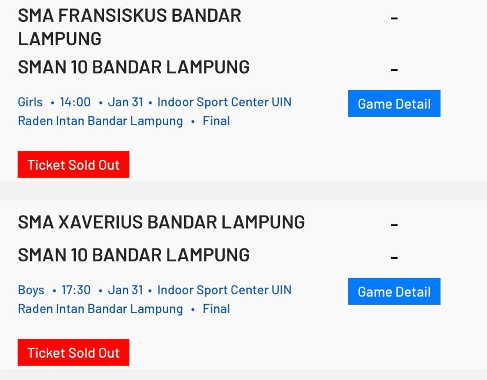Click the Ticket Sold Out label for Girls match

pos(73,164)
